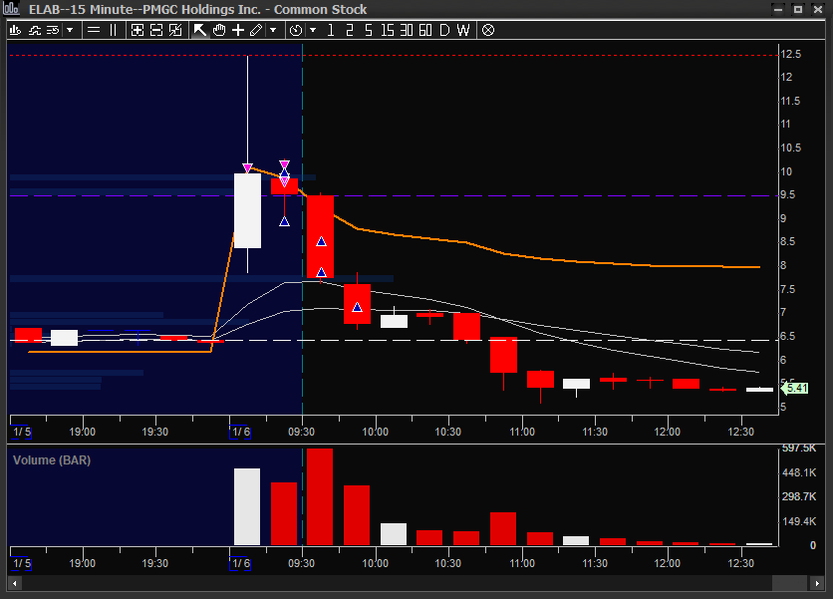This screenshot has width=833, height=599.
Task: Click the 12.5 price axis label
Action: click(790, 54)
